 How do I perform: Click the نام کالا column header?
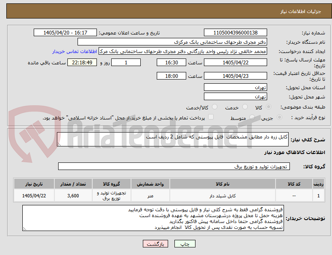click(222, 184)
